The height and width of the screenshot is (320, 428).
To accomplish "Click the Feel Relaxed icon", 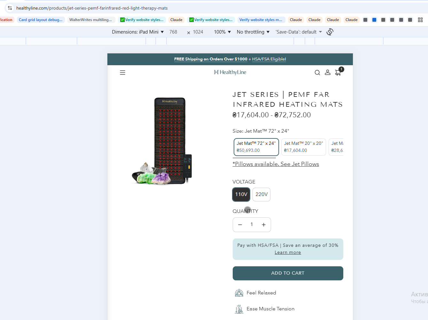I will pyautogui.click(x=239, y=293).
